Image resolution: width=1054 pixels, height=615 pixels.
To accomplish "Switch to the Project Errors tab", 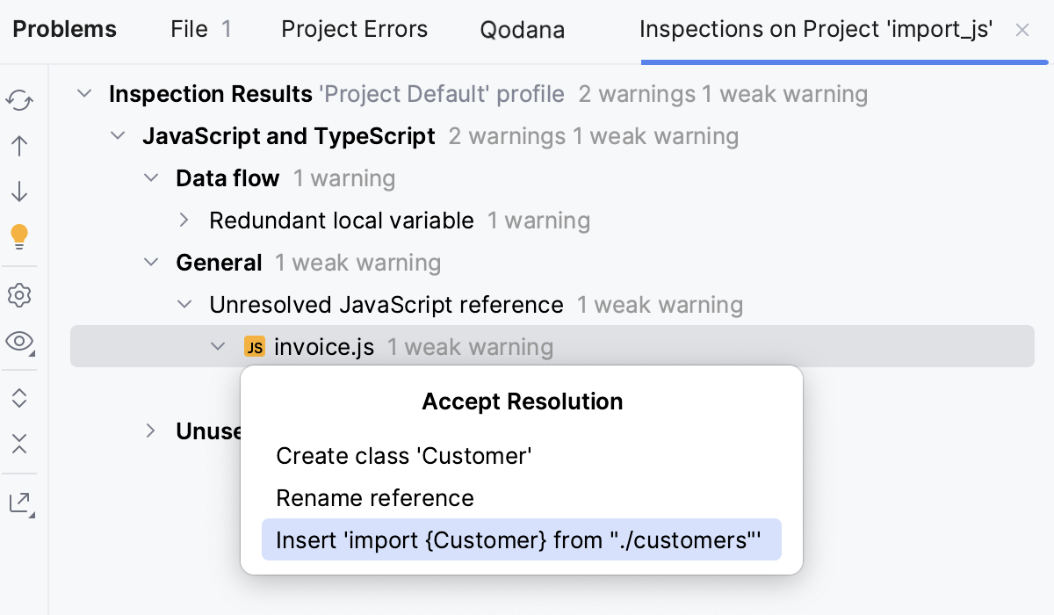I will (x=354, y=29).
